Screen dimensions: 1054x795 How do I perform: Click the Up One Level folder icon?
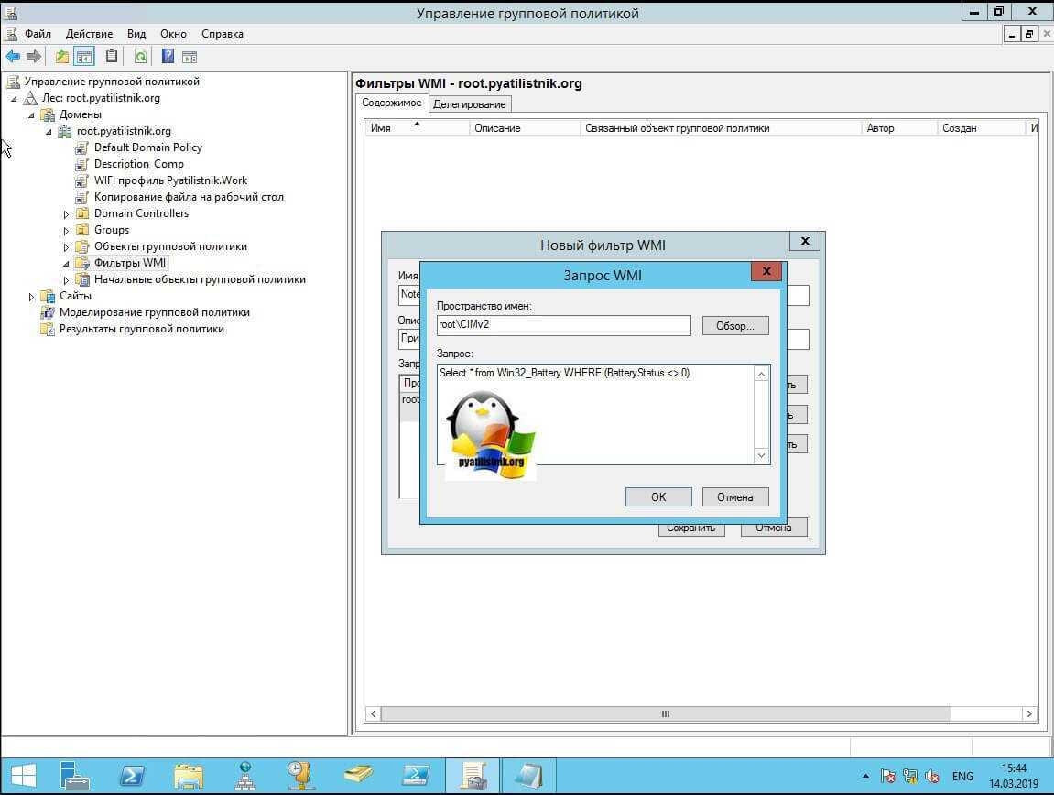point(61,57)
